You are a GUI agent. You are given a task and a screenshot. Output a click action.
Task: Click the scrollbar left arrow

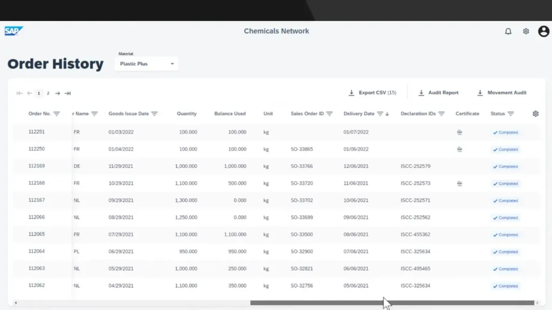pyautogui.click(x=16, y=302)
